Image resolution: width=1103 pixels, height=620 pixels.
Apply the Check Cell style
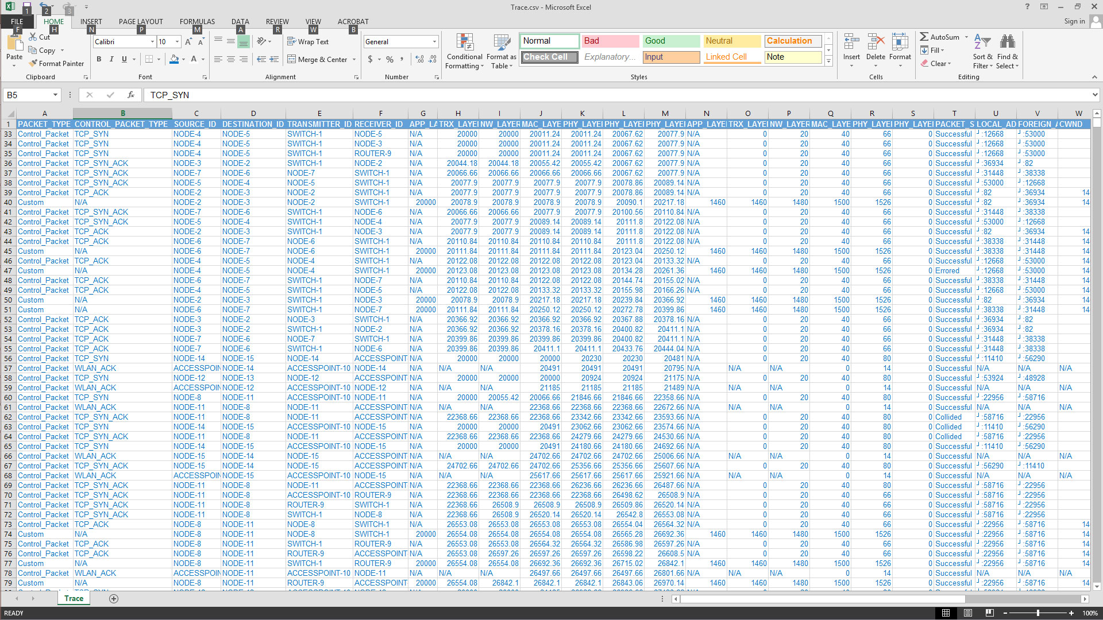[x=549, y=57]
